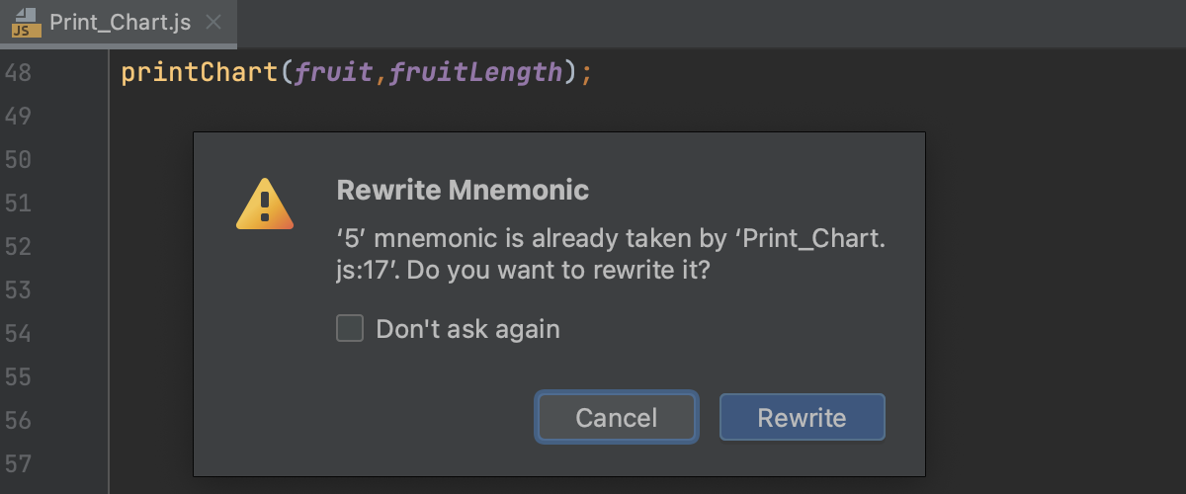Confirm with the Rewrite button
The width and height of the screenshot is (1186, 494).
[x=802, y=417]
